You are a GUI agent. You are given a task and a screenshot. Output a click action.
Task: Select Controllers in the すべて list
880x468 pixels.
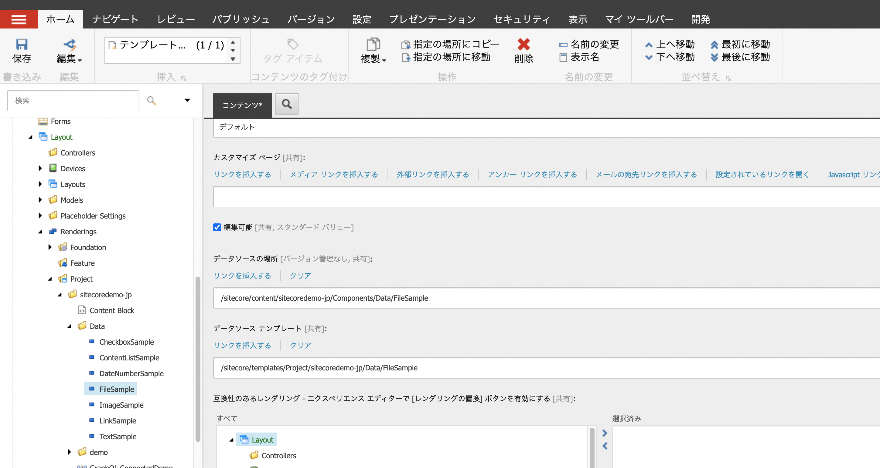[278, 456]
